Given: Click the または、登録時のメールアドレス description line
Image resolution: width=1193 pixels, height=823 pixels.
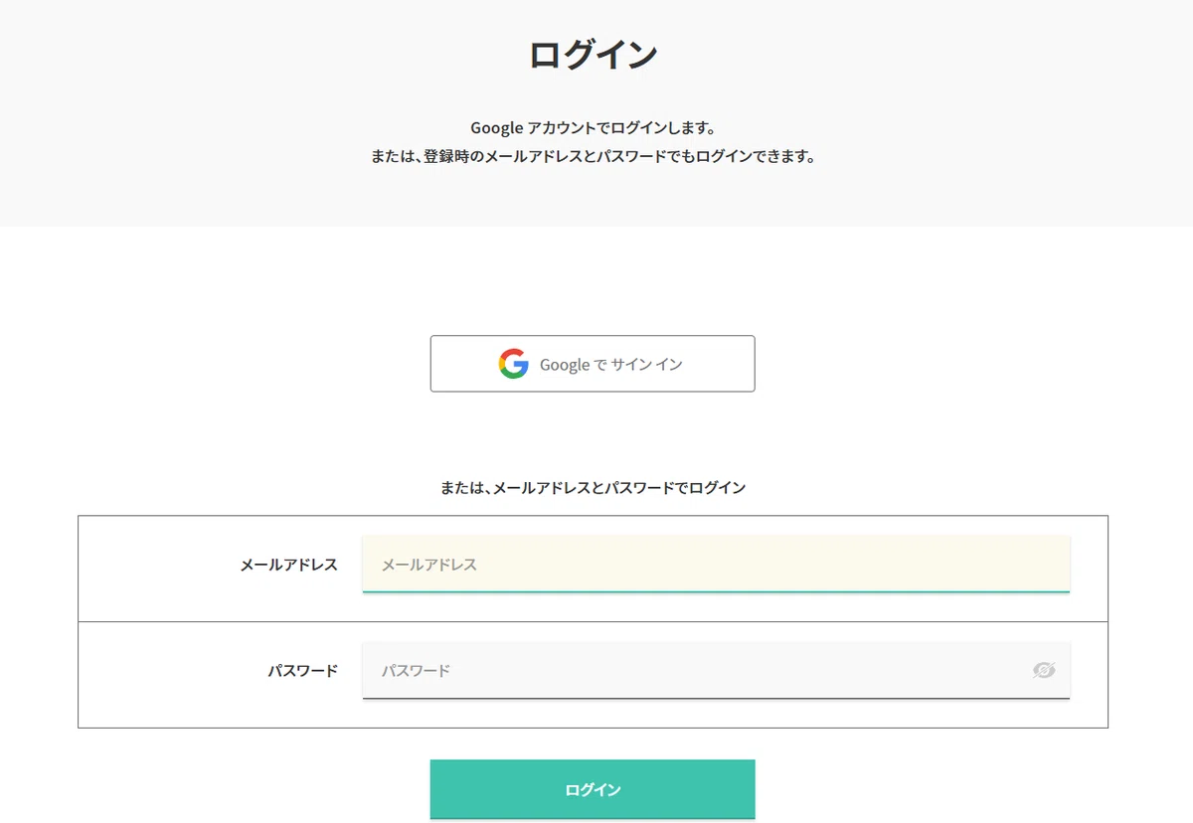Looking at the screenshot, I should click(x=593, y=157).
